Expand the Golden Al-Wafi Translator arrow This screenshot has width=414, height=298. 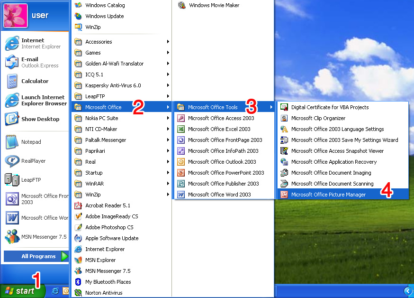pos(168,64)
